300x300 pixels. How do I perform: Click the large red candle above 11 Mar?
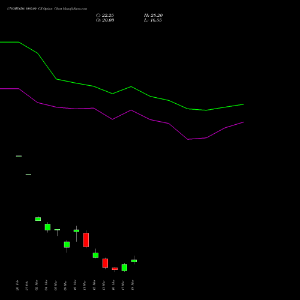86,240
